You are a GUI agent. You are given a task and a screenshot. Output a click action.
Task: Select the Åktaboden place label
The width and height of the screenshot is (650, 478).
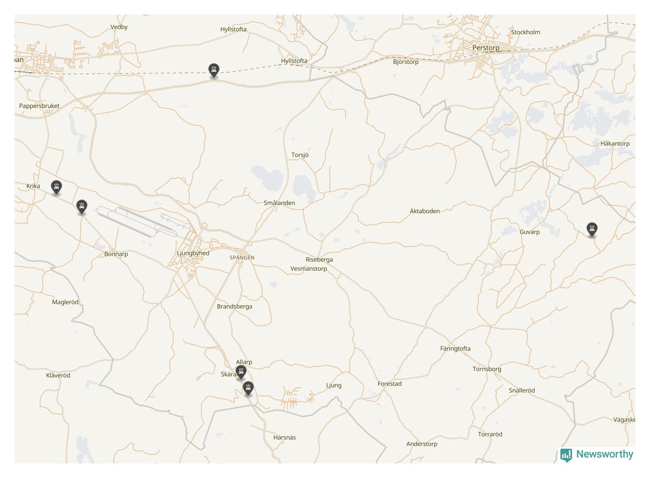click(x=424, y=211)
